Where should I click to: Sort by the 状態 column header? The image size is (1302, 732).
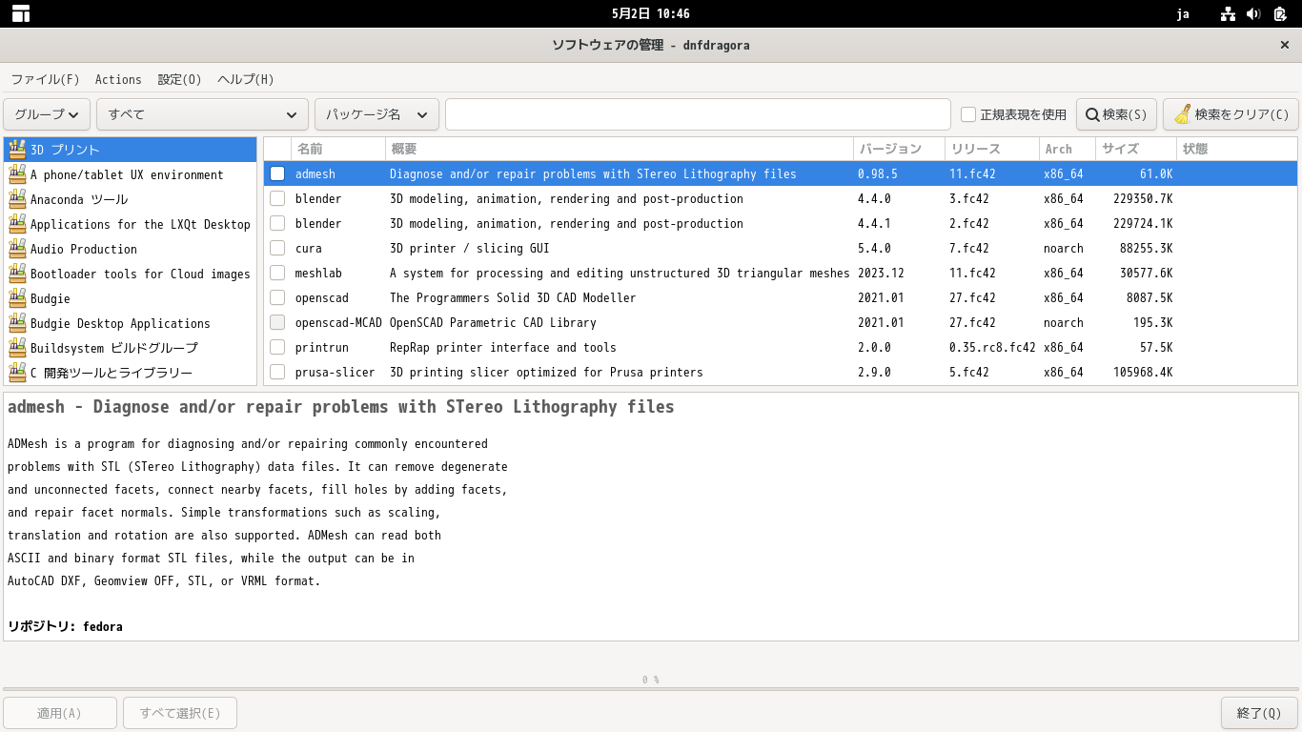1236,149
